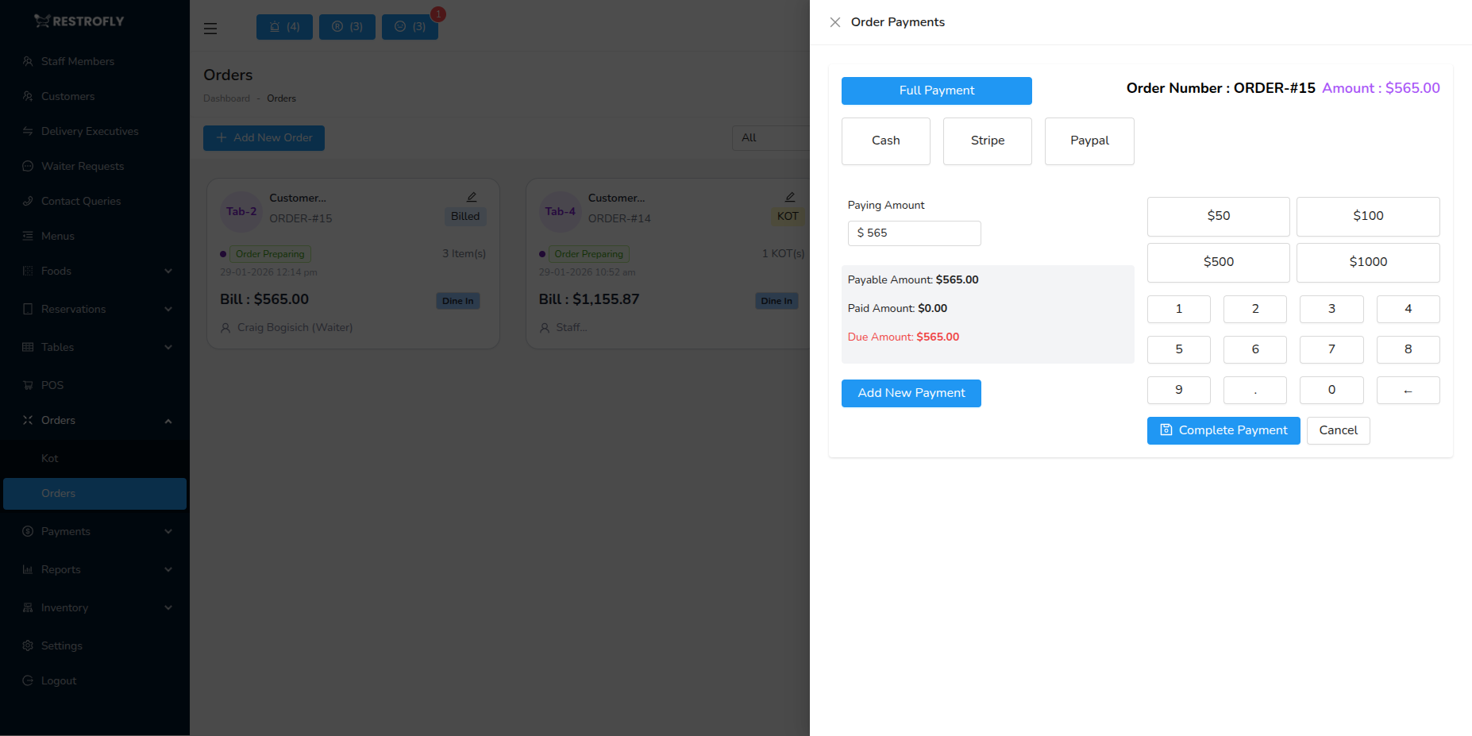The width and height of the screenshot is (1472, 736).
Task: Select Cash as the payment method
Action: point(885,141)
